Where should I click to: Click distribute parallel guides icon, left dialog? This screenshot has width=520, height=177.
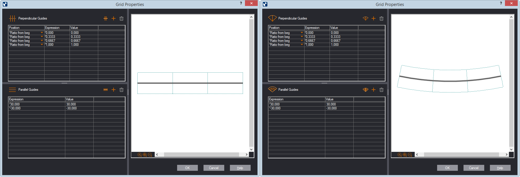[x=106, y=90]
